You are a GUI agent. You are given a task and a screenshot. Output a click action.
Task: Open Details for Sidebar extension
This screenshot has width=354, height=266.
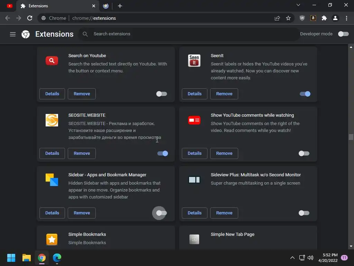(x=52, y=213)
